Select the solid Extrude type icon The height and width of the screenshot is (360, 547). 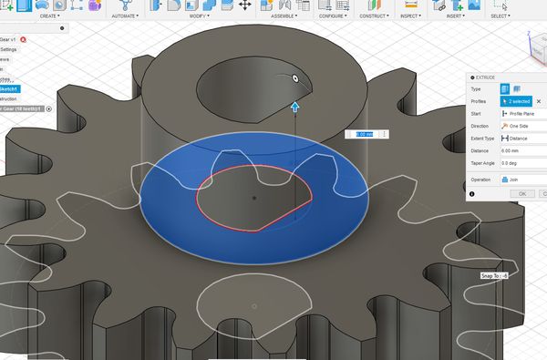[504, 89]
